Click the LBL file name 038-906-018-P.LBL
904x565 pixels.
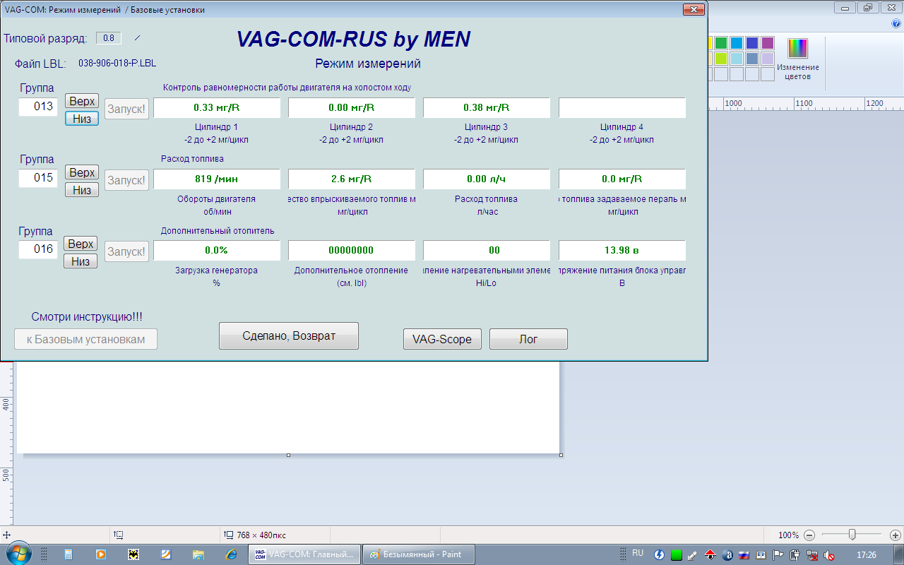117,63
